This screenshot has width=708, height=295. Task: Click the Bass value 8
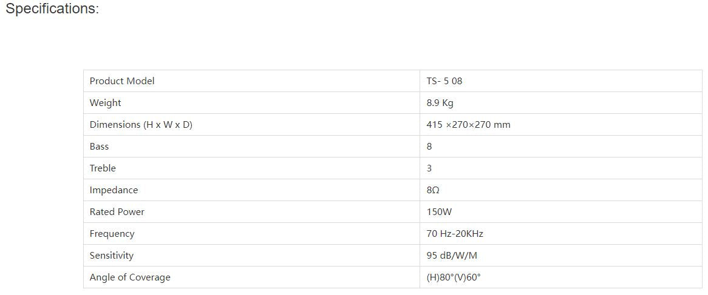pyautogui.click(x=429, y=147)
